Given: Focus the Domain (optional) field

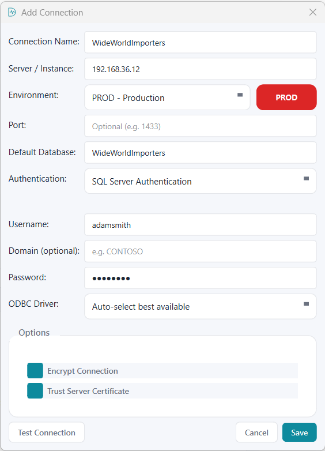Looking at the screenshot, I should (x=201, y=251).
